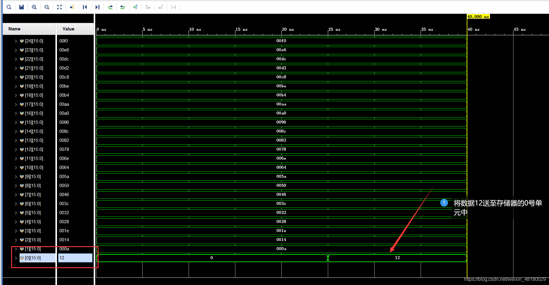
Task: Click the disabled Previous Marker icon
Action: 148,7
